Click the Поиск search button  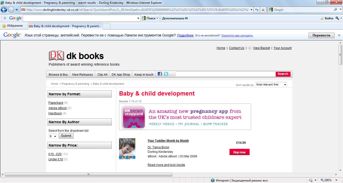[x=149, y=18]
